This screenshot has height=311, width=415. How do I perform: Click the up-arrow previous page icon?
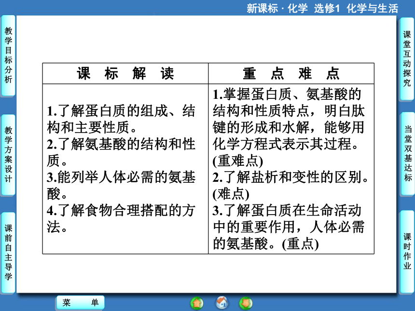(x=197, y=303)
